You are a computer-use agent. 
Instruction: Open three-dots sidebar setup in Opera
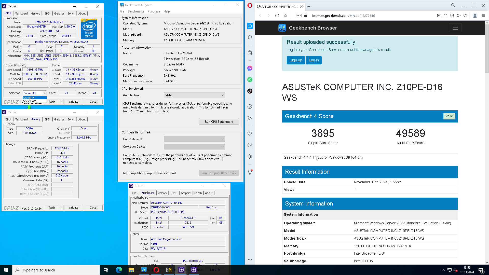pyautogui.click(x=250, y=259)
